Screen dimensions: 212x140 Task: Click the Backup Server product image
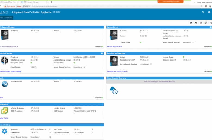(x=114, y=35)
